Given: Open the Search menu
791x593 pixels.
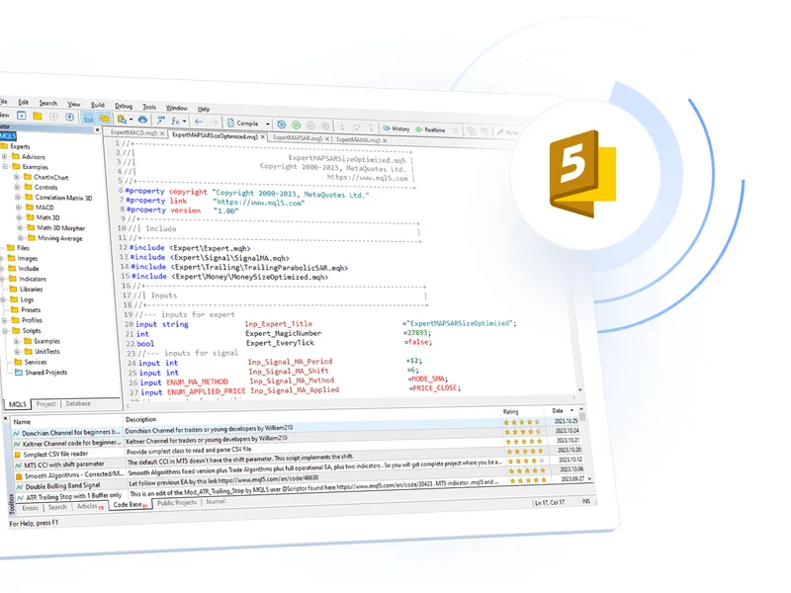Looking at the screenshot, I should tap(47, 103).
